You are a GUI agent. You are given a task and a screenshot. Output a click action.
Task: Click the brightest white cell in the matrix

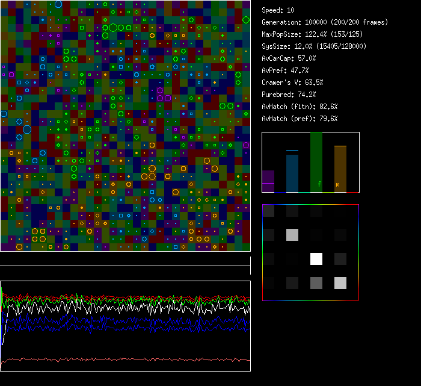(x=316, y=259)
